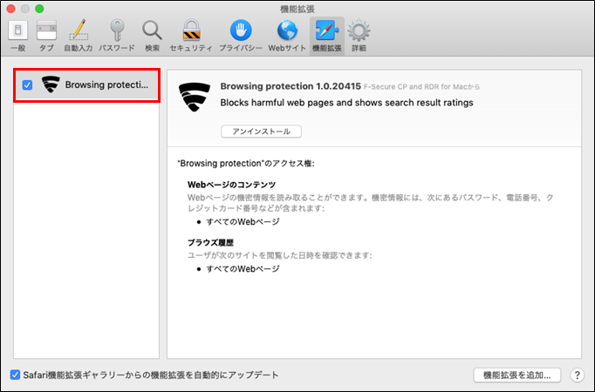This screenshot has height=392, width=595.
Task: Click the アンインストール (Uninstall) button
Action: [x=261, y=132]
